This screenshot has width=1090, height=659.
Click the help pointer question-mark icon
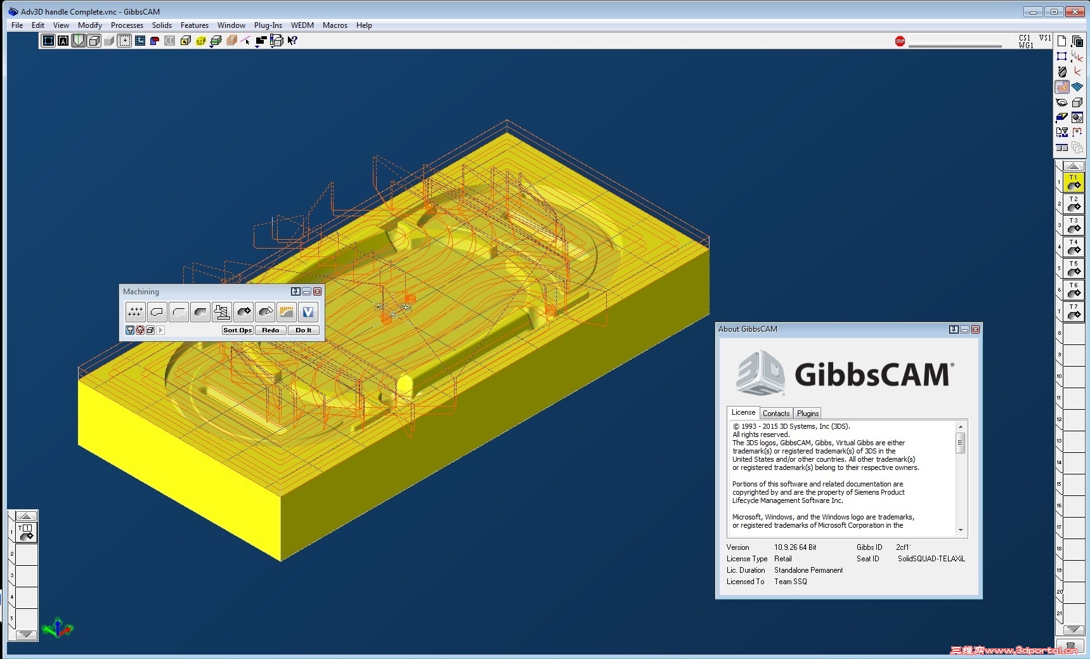pyautogui.click(x=292, y=41)
